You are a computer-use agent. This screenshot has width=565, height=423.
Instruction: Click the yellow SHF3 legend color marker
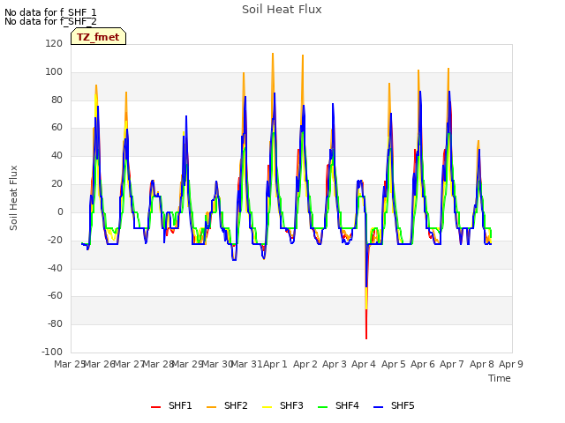click(267, 407)
